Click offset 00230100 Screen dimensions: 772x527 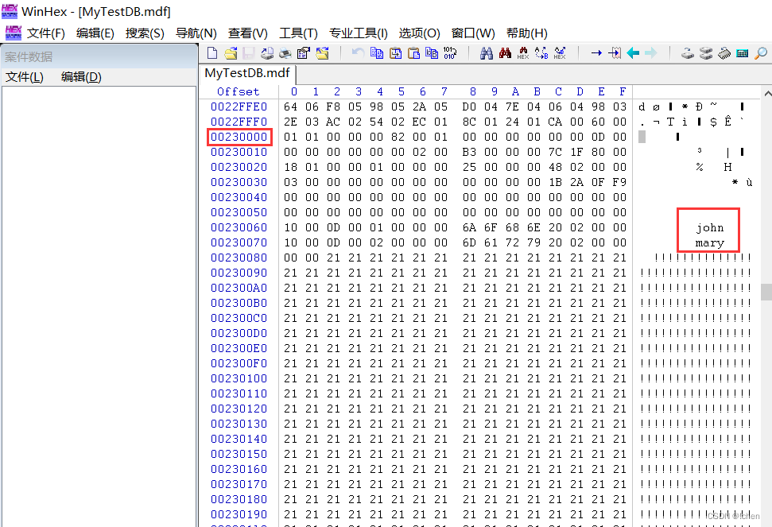tap(239, 378)
